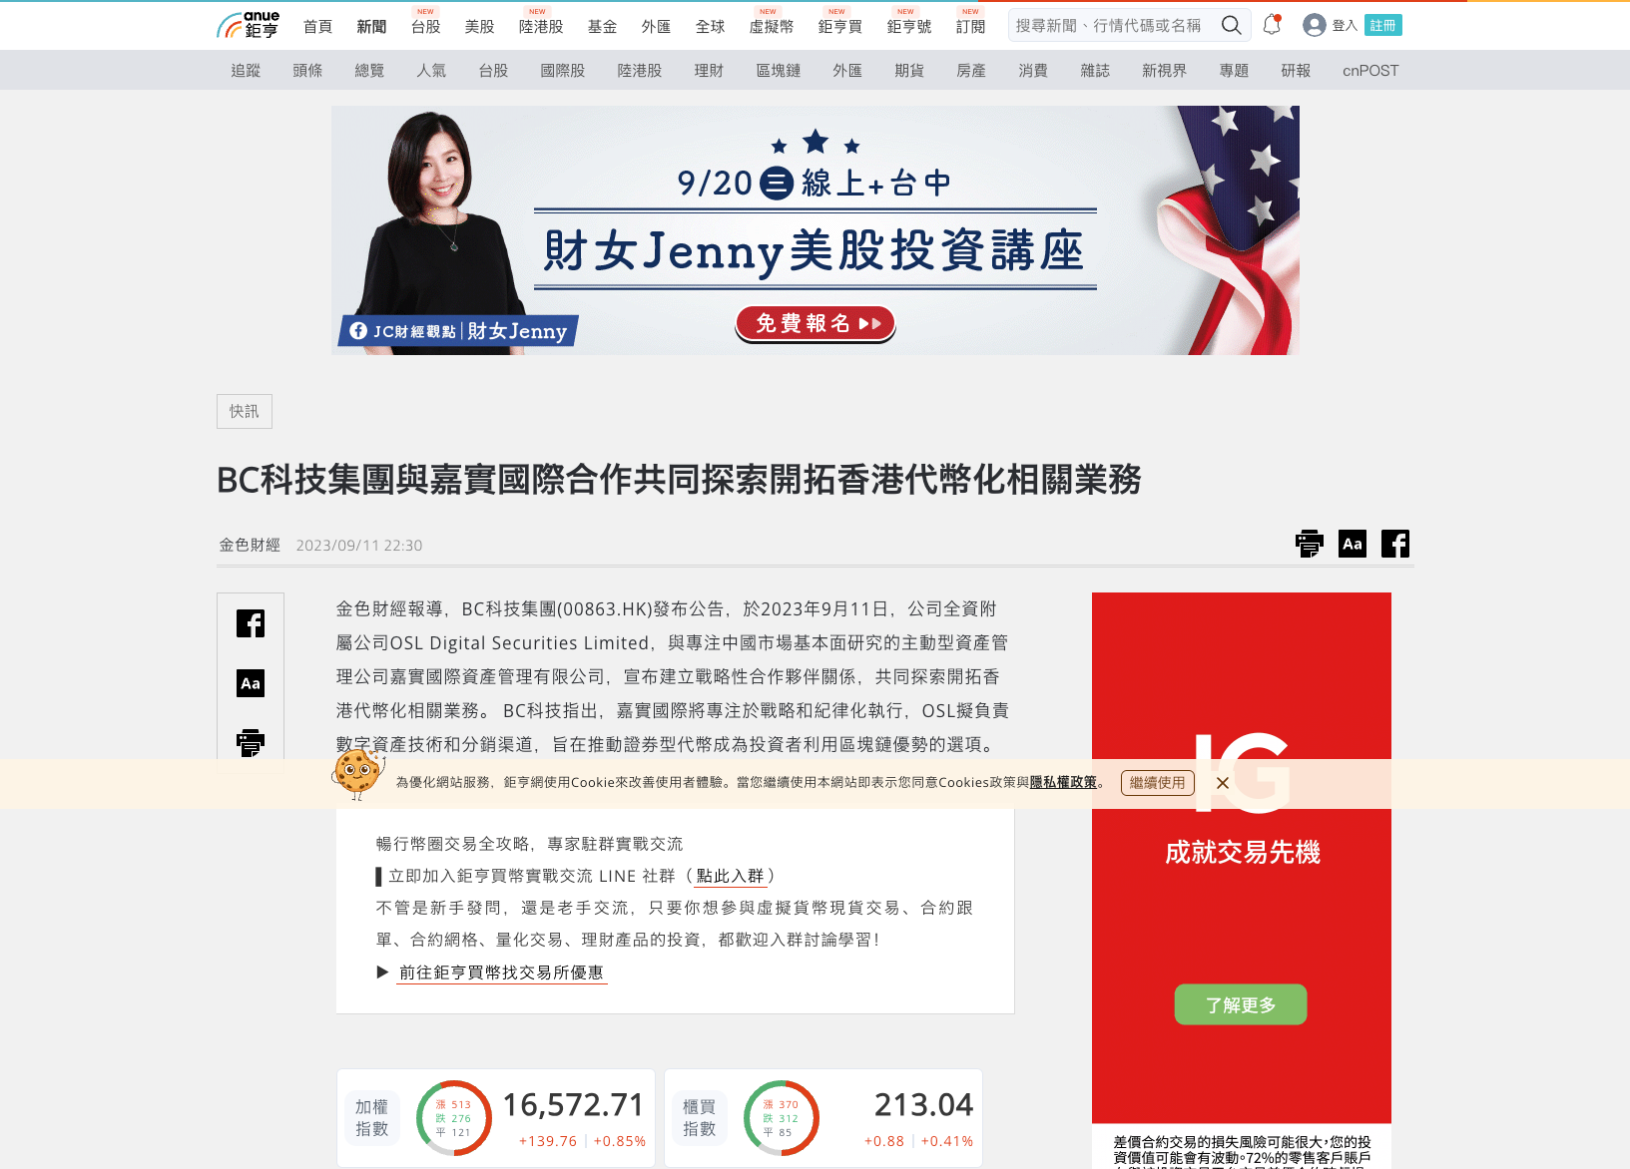1630x1169 pixels.
Task: Select the 消費 sub-navigation tab
Action: pyautogui.click(x=1033, y=71)
